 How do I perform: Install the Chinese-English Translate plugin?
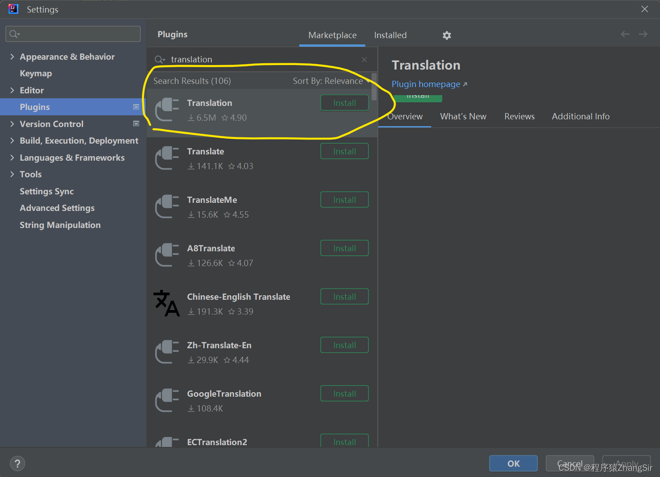345,297
